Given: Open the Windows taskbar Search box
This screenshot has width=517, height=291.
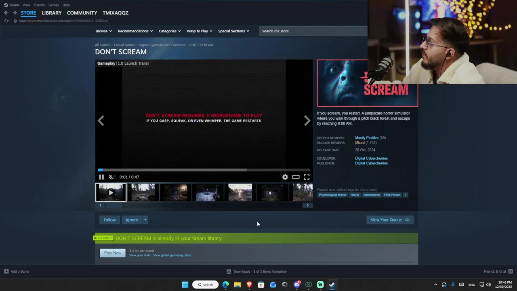Looking at the screenshot, I should tap(206, 285).
